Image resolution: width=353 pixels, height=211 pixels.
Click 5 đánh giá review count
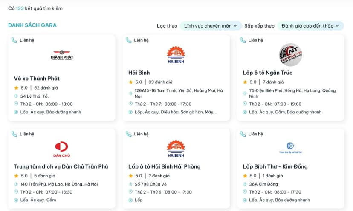pyautogui.click(x=45, y=176)
